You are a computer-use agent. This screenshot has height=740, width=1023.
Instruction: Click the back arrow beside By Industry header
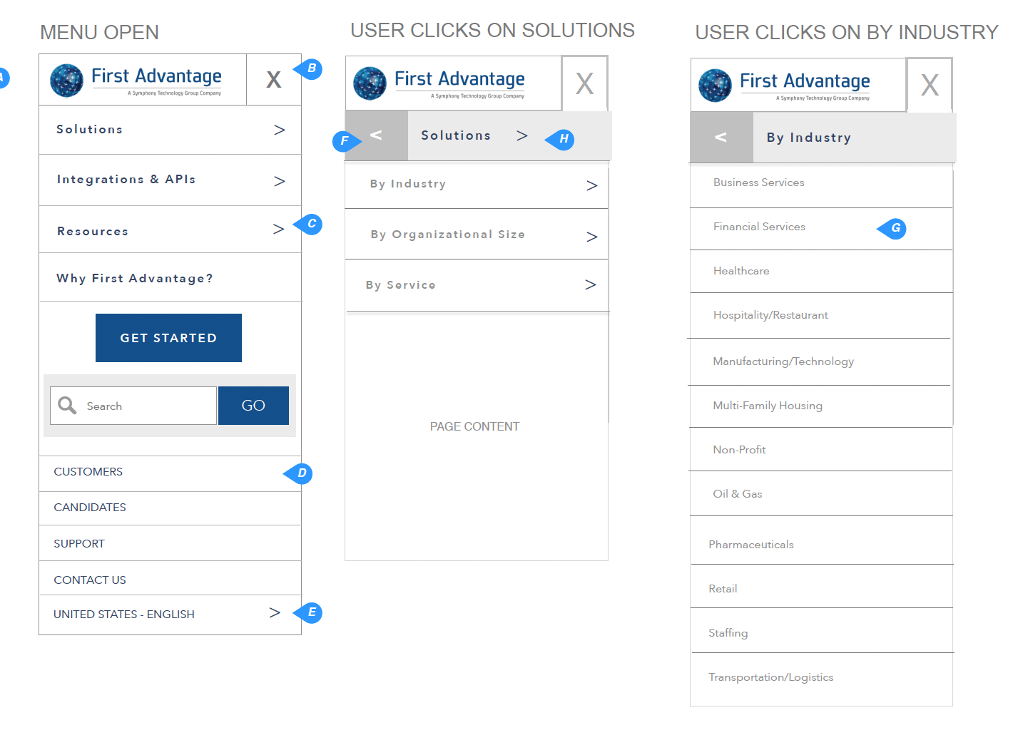[x=721, y=138]
